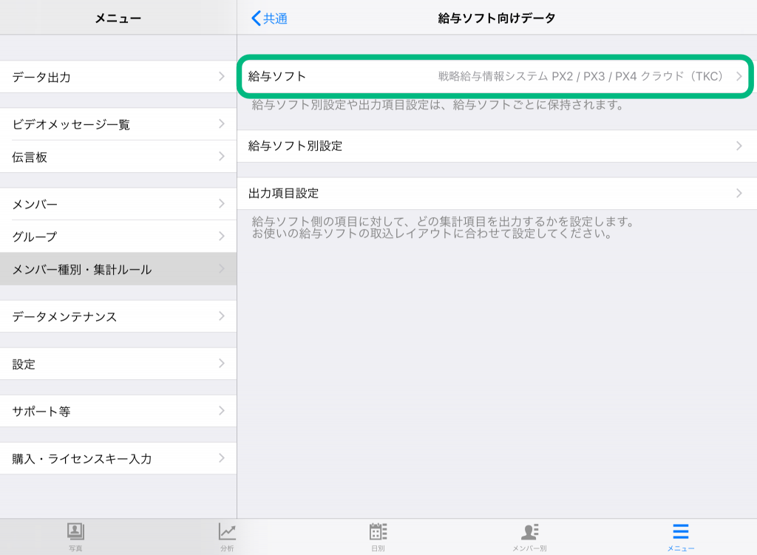
Task: Select データメンテナンス from the sidebar
Action: click(118, 316)
